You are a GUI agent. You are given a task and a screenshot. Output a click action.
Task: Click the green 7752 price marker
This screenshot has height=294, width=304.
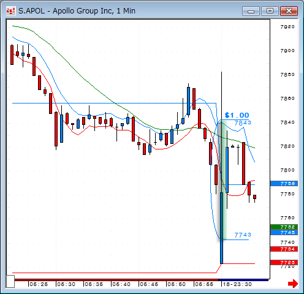point(284,227)
